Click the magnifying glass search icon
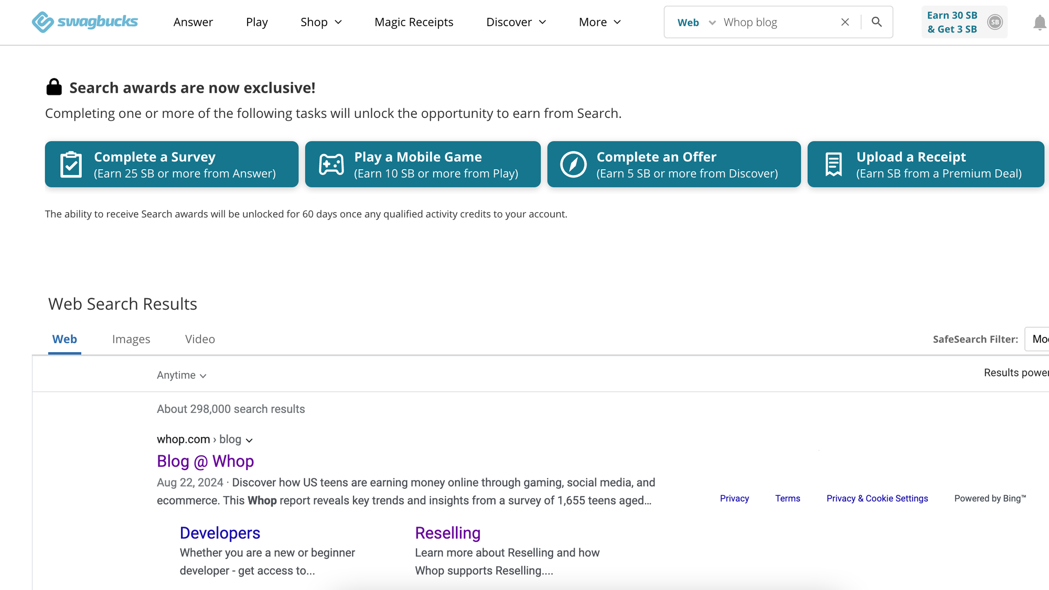1049x590 pixels. coord(877,22)
